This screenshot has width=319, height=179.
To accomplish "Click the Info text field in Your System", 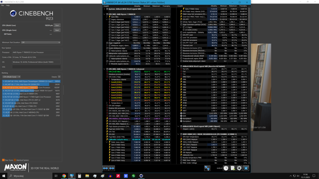I will (x=36, y=67).
